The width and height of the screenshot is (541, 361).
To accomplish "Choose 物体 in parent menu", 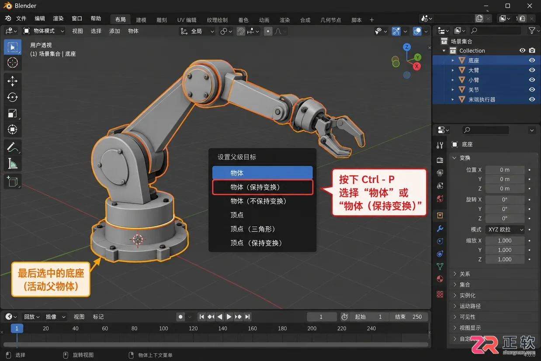I will point(263,173).
